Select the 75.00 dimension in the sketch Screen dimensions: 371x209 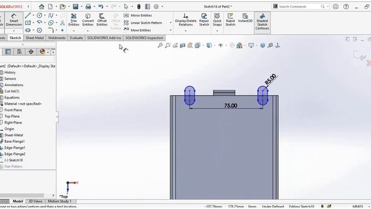point(231,106)
